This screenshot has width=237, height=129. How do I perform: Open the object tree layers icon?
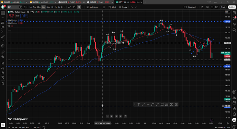pos(234,24)
